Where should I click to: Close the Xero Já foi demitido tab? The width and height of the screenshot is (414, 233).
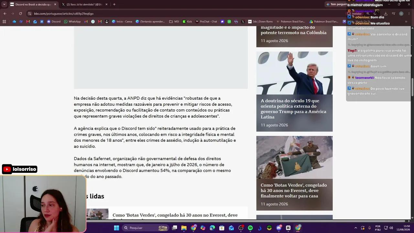click(106, 5)
